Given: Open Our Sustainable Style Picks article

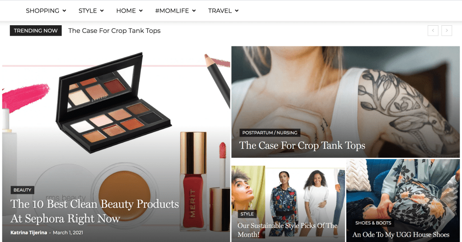Looking at the screenshot, I should [288, 230].
